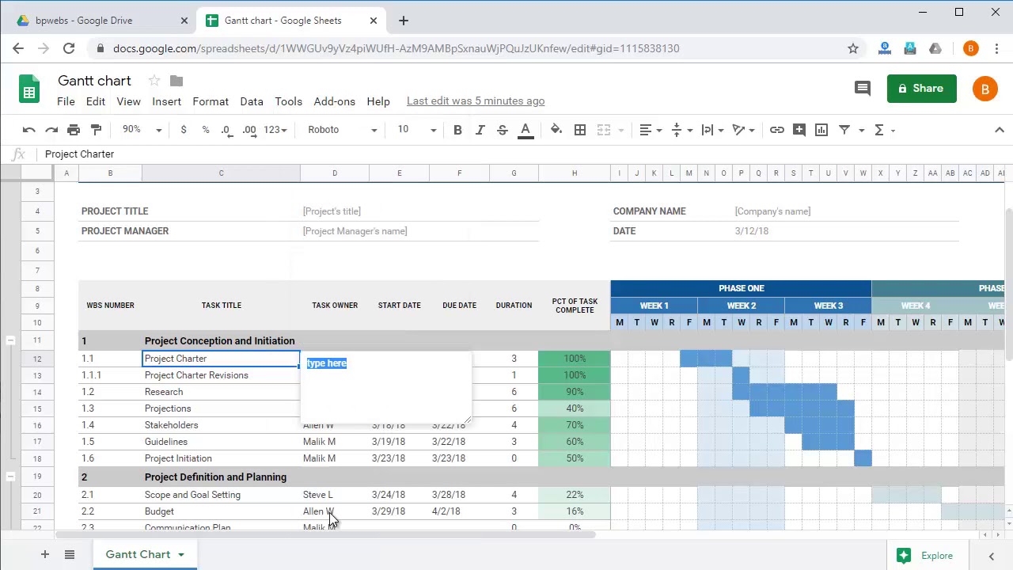Format as percent icon
Viewport: 1013px width, 570px height.
[x=206, y=130]
